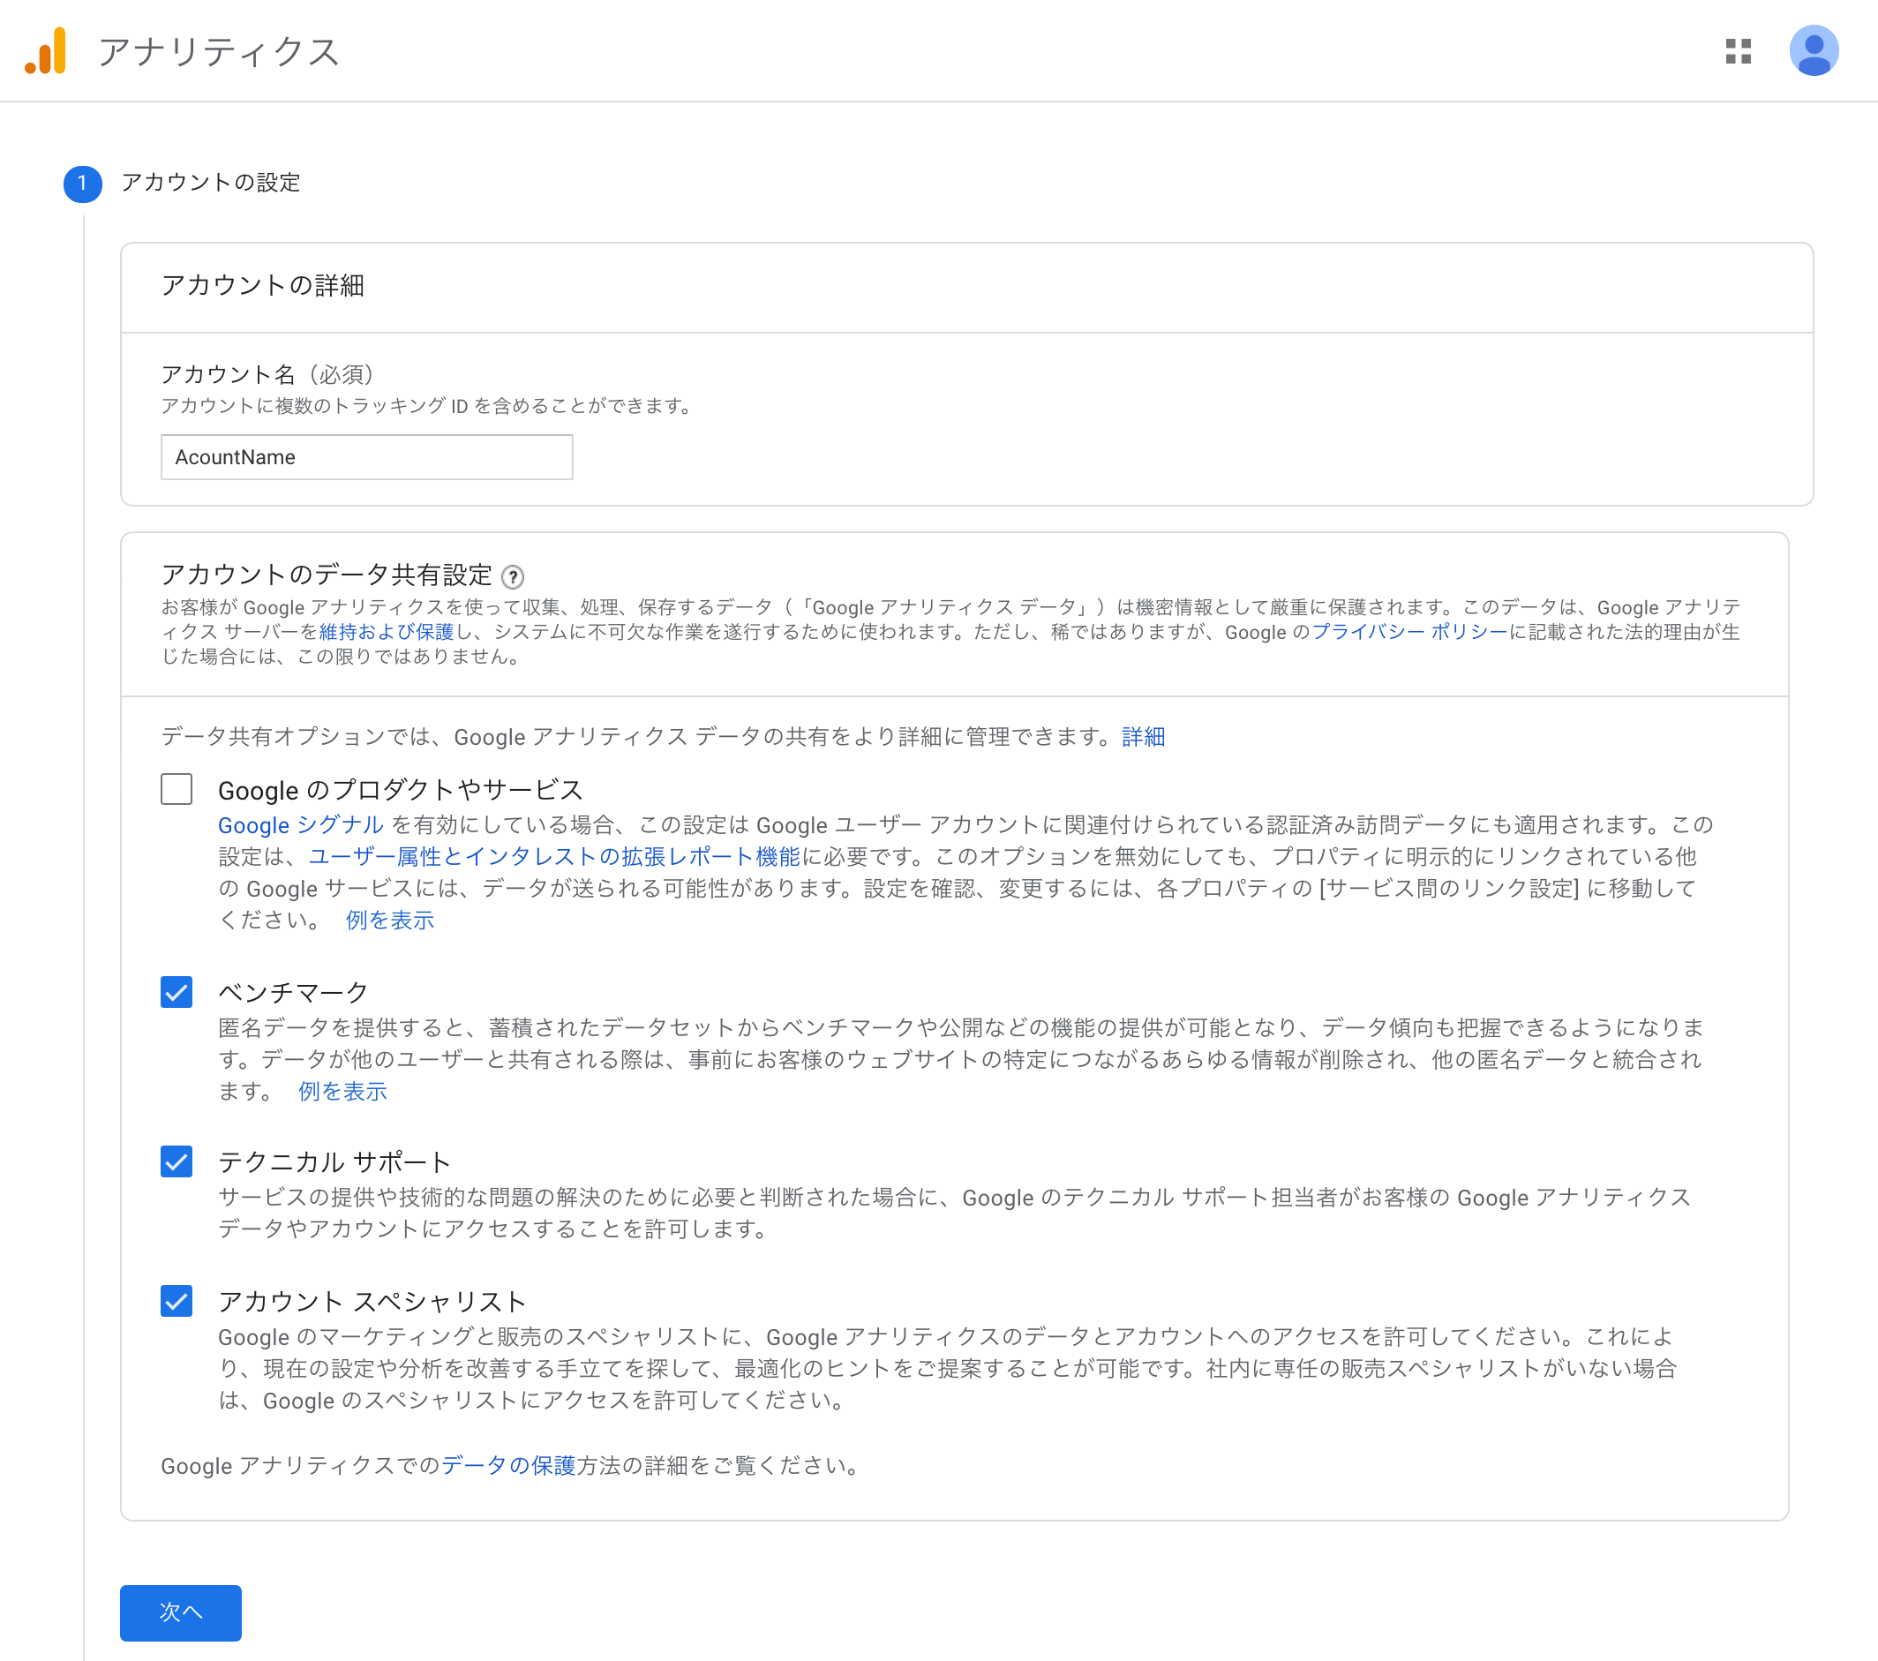Open the プライバシー ポリシー link
This screenshot has height=1661, width=1878.
[1409, 632]
